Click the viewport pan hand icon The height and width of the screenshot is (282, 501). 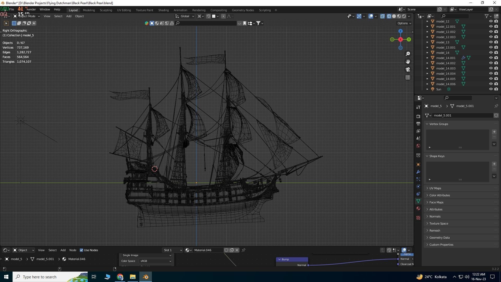point(408,62)
